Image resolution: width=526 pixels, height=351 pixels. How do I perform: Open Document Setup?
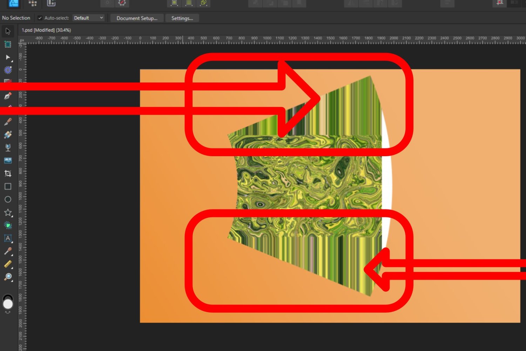(x=137, y=18)
